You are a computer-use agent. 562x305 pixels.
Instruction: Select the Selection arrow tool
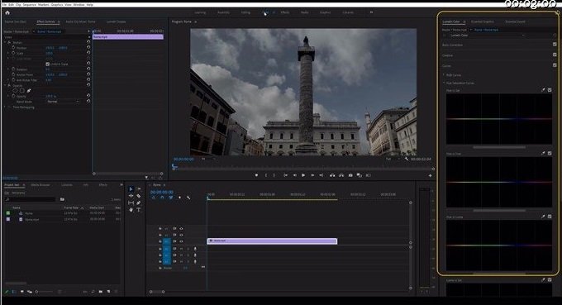pos(131,189)
